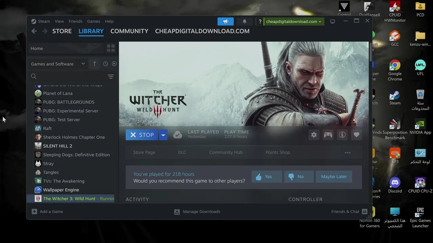Click the Epic Games Launcher desktop icon
The width and height of the screenshot is (433, 243).
[420, 217]
